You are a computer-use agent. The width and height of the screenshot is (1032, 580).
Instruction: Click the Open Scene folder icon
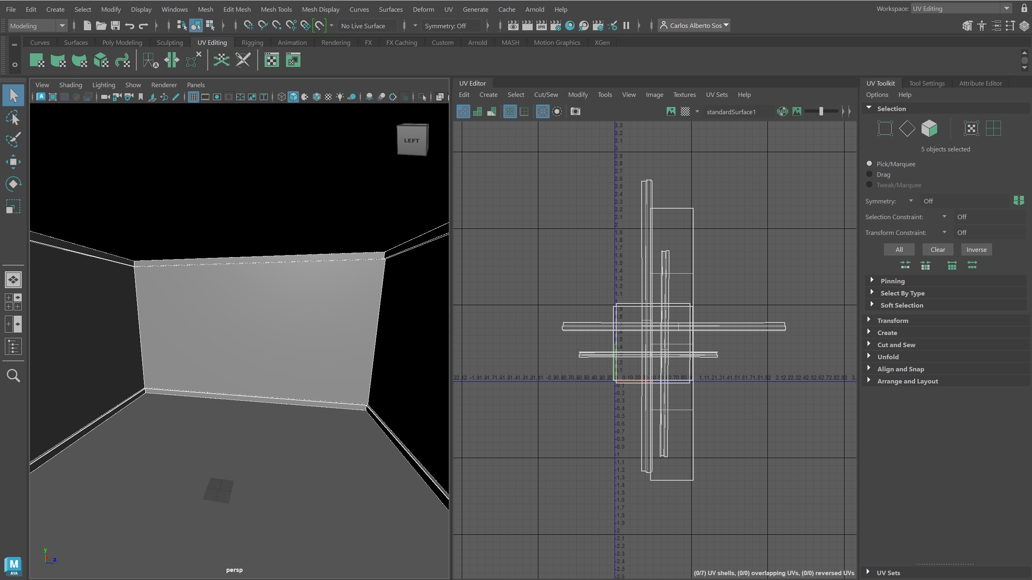pos(101,26)
